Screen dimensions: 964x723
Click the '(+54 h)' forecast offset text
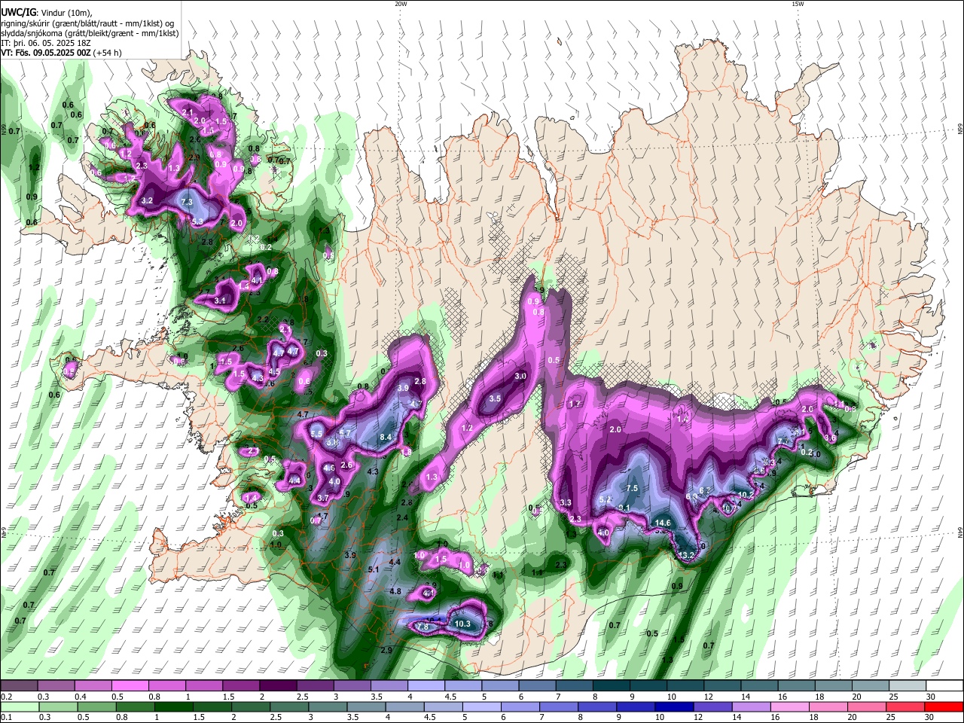(108, 53)
